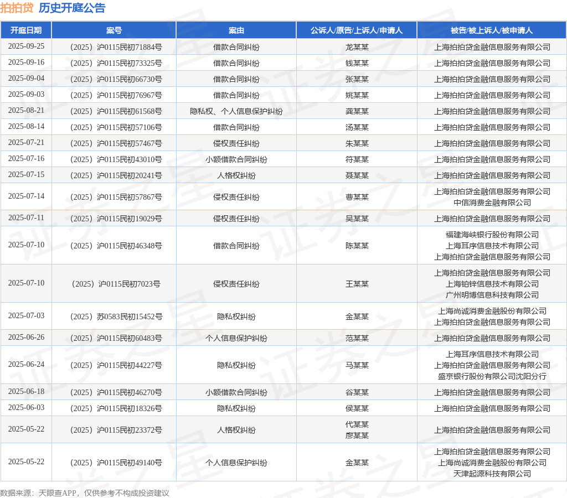The image size is (567, 498).
Task: Select plaintiff 姚某某 cell
Action: click(x=357, y=95)
